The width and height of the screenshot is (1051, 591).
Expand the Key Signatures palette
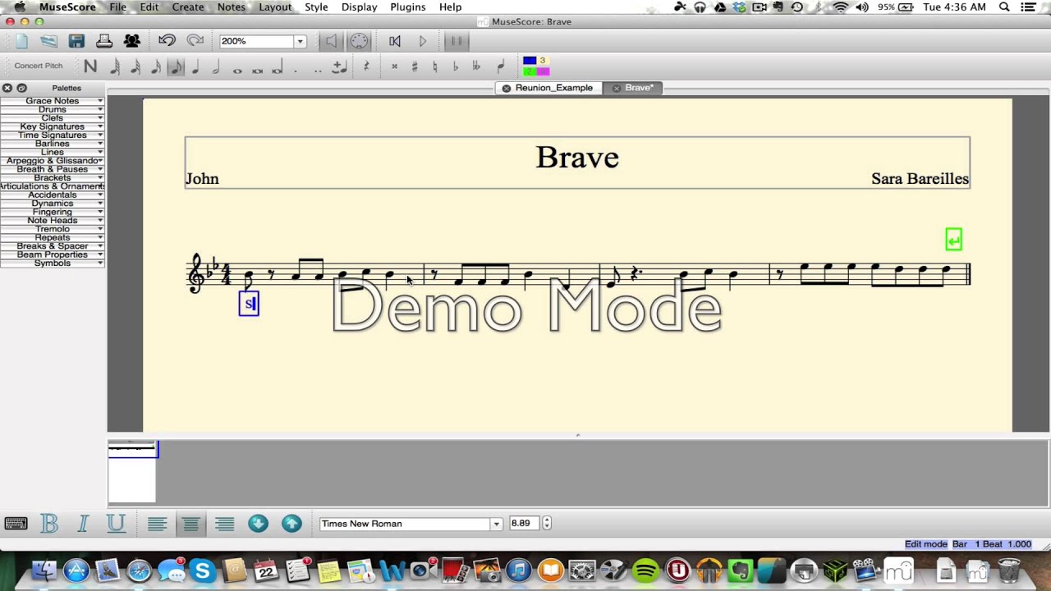click(53, 126)
